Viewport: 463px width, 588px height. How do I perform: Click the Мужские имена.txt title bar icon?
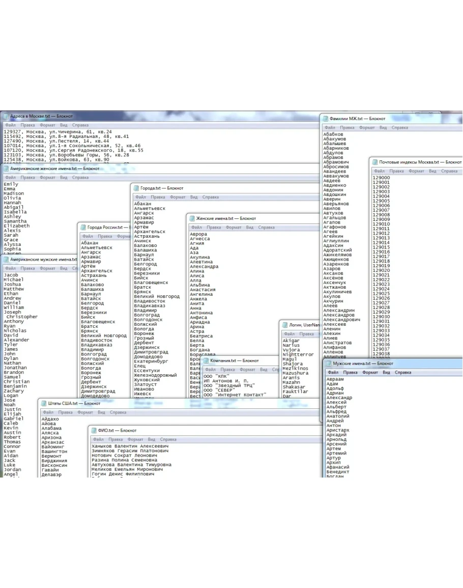[329, 363]
